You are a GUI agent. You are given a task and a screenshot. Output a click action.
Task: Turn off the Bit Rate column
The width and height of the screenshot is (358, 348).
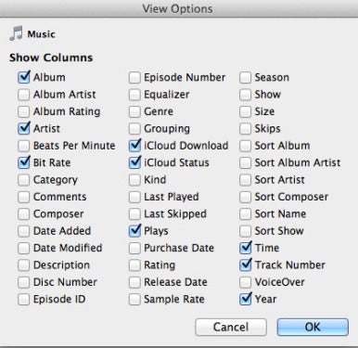tap(24, 162)
